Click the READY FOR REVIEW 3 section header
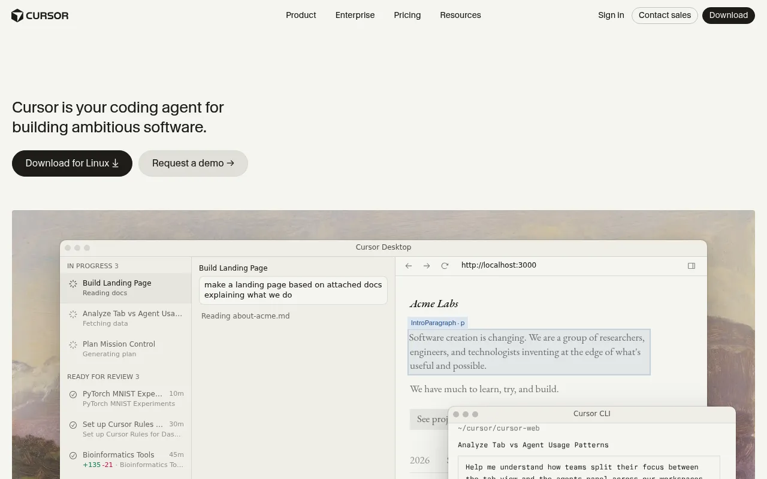Viewport: 767px width, 479px height. tap(103, 377)
